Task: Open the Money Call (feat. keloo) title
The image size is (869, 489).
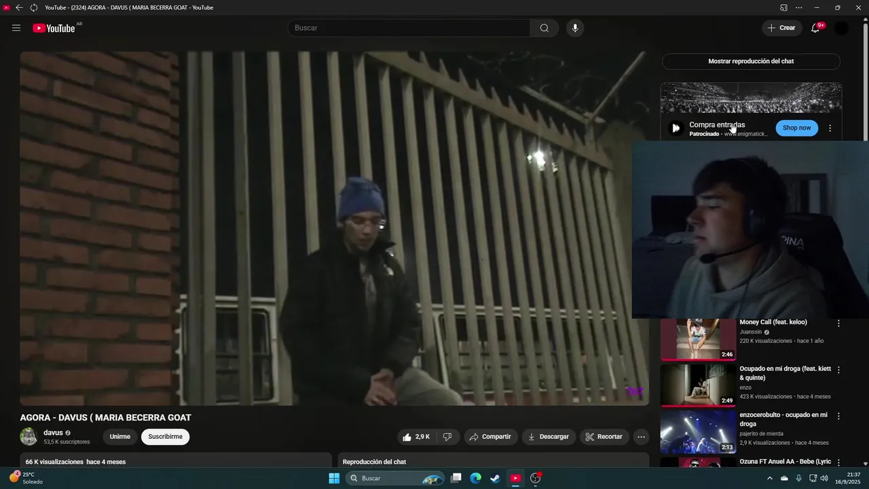Action: point(773,322)
